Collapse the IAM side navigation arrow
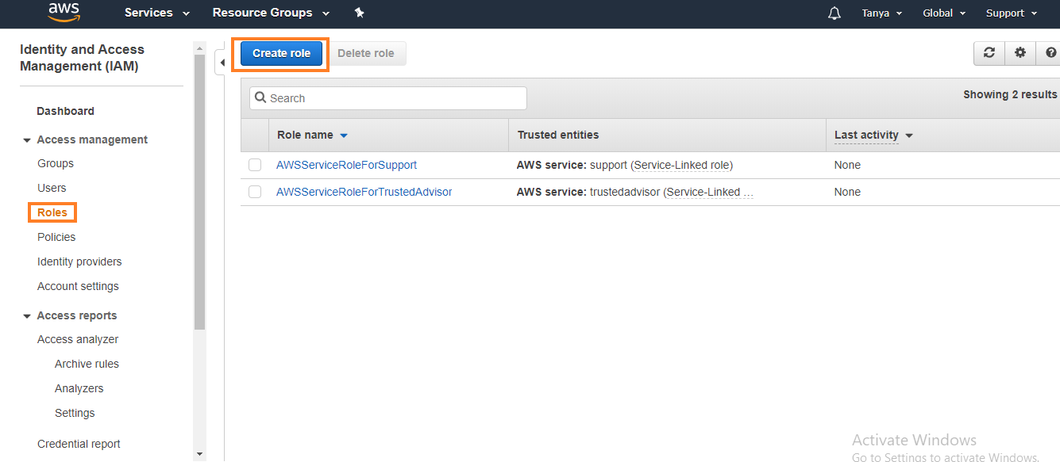Image resolution: width=1060 pixels, height=462 pixels. [222, 62]
